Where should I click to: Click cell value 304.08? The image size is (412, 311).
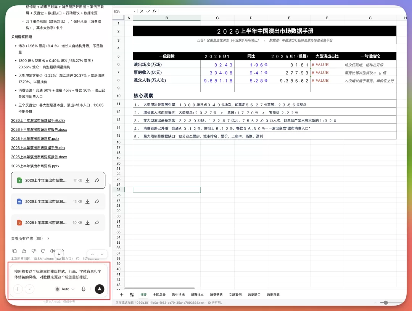click(x=217, y=73)
